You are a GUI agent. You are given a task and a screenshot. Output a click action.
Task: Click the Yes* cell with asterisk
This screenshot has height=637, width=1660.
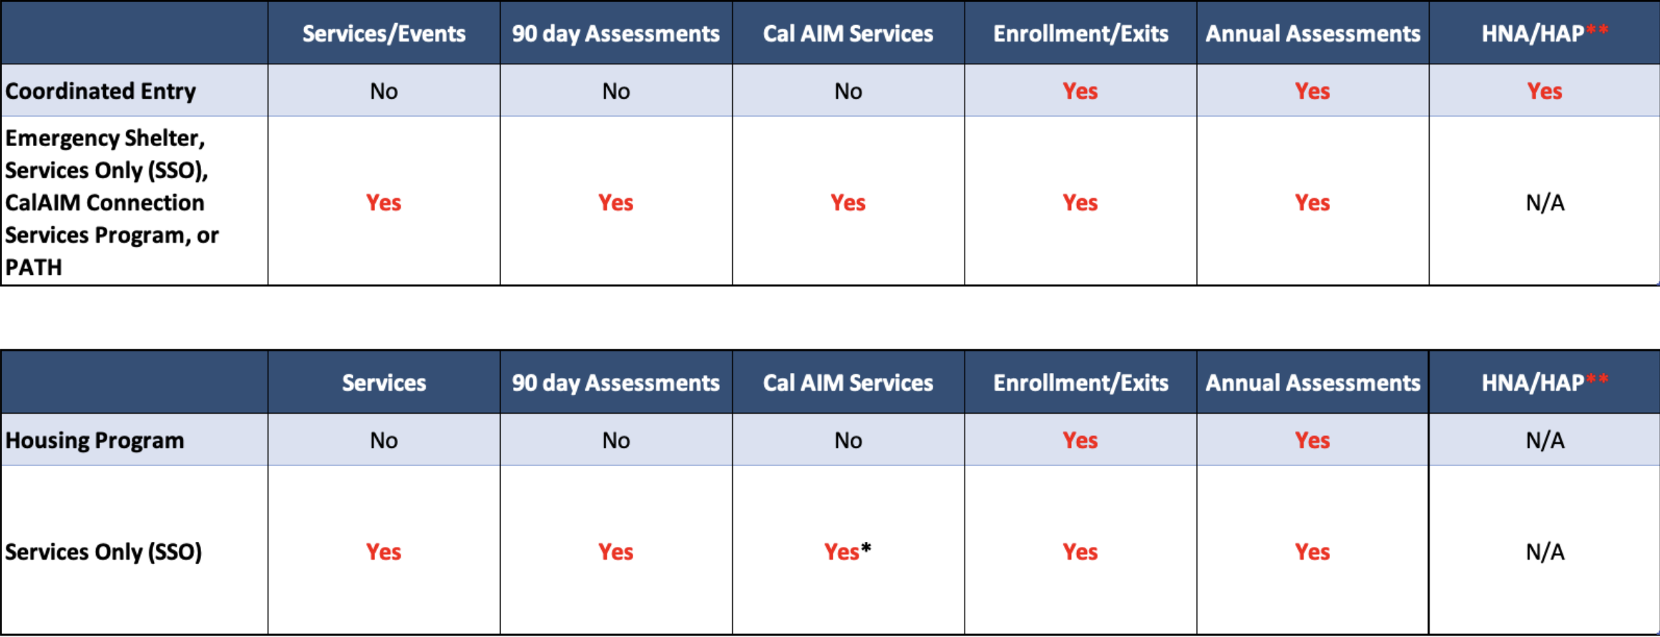coord(848,551)
